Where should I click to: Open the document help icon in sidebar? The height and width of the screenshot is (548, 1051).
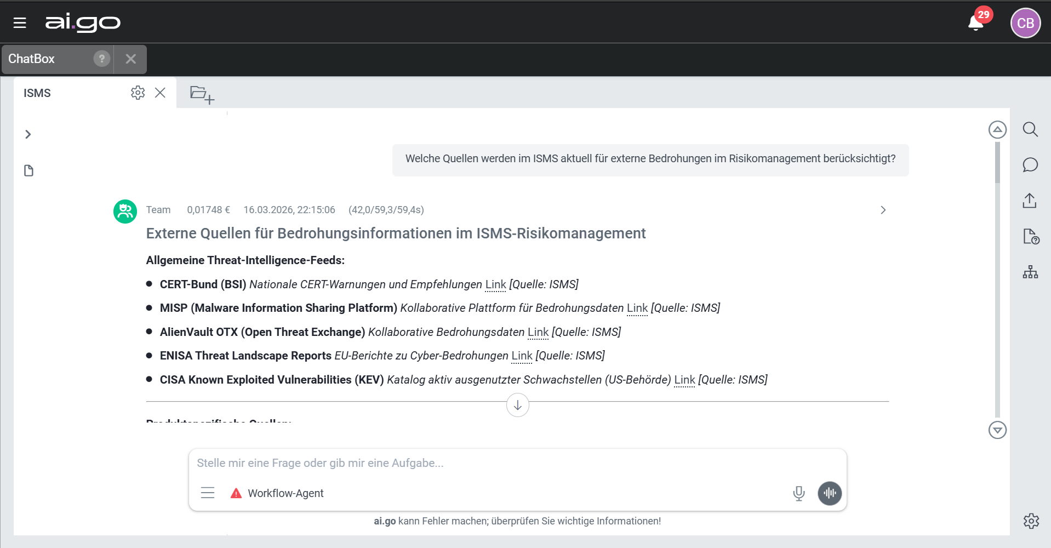tap(1031, 236)
